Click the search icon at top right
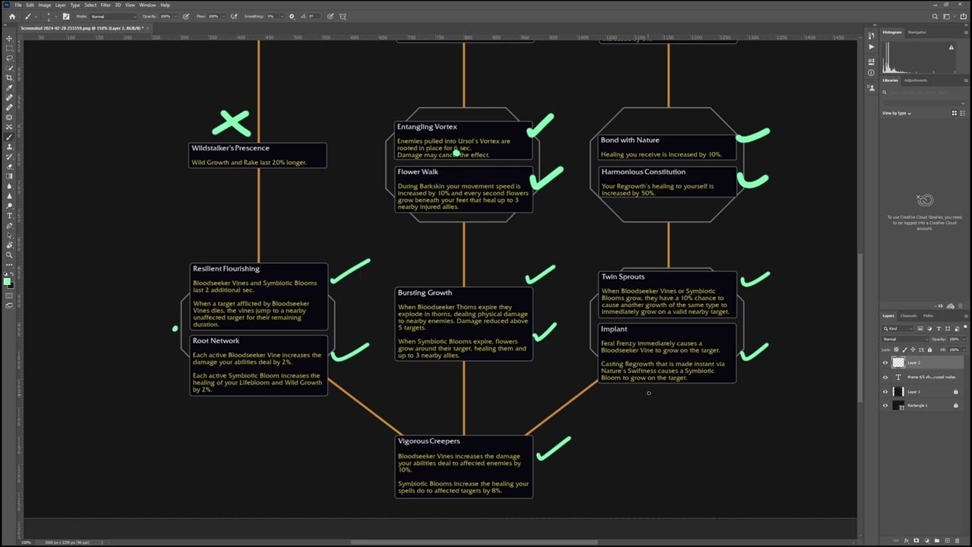This screenshot has width=972, height=547. click(x=935, y=16)
